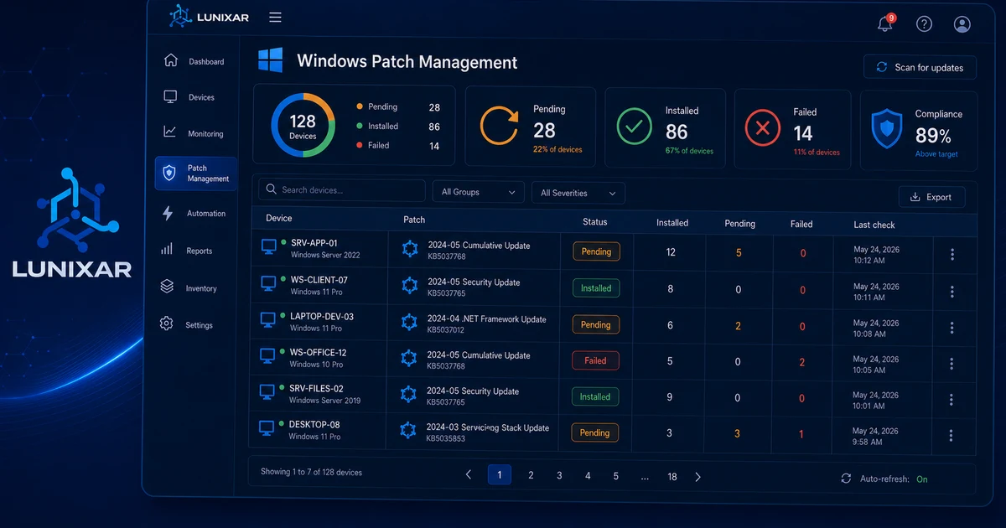The image size is (1006, 528).
Task: Click the red Failed X icon
Action: pos(763,127)
